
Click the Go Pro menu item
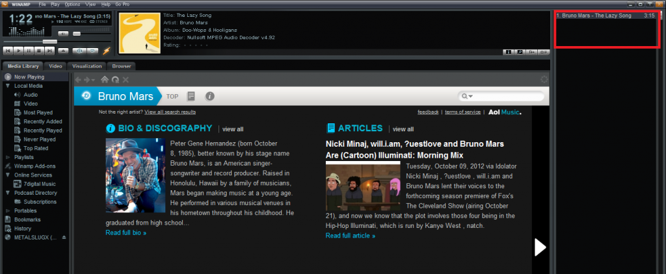(123, 5)
